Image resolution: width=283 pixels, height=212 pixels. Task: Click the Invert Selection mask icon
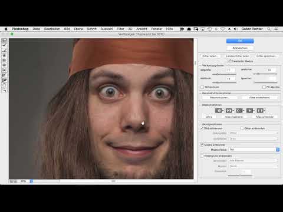pos(260,111)
